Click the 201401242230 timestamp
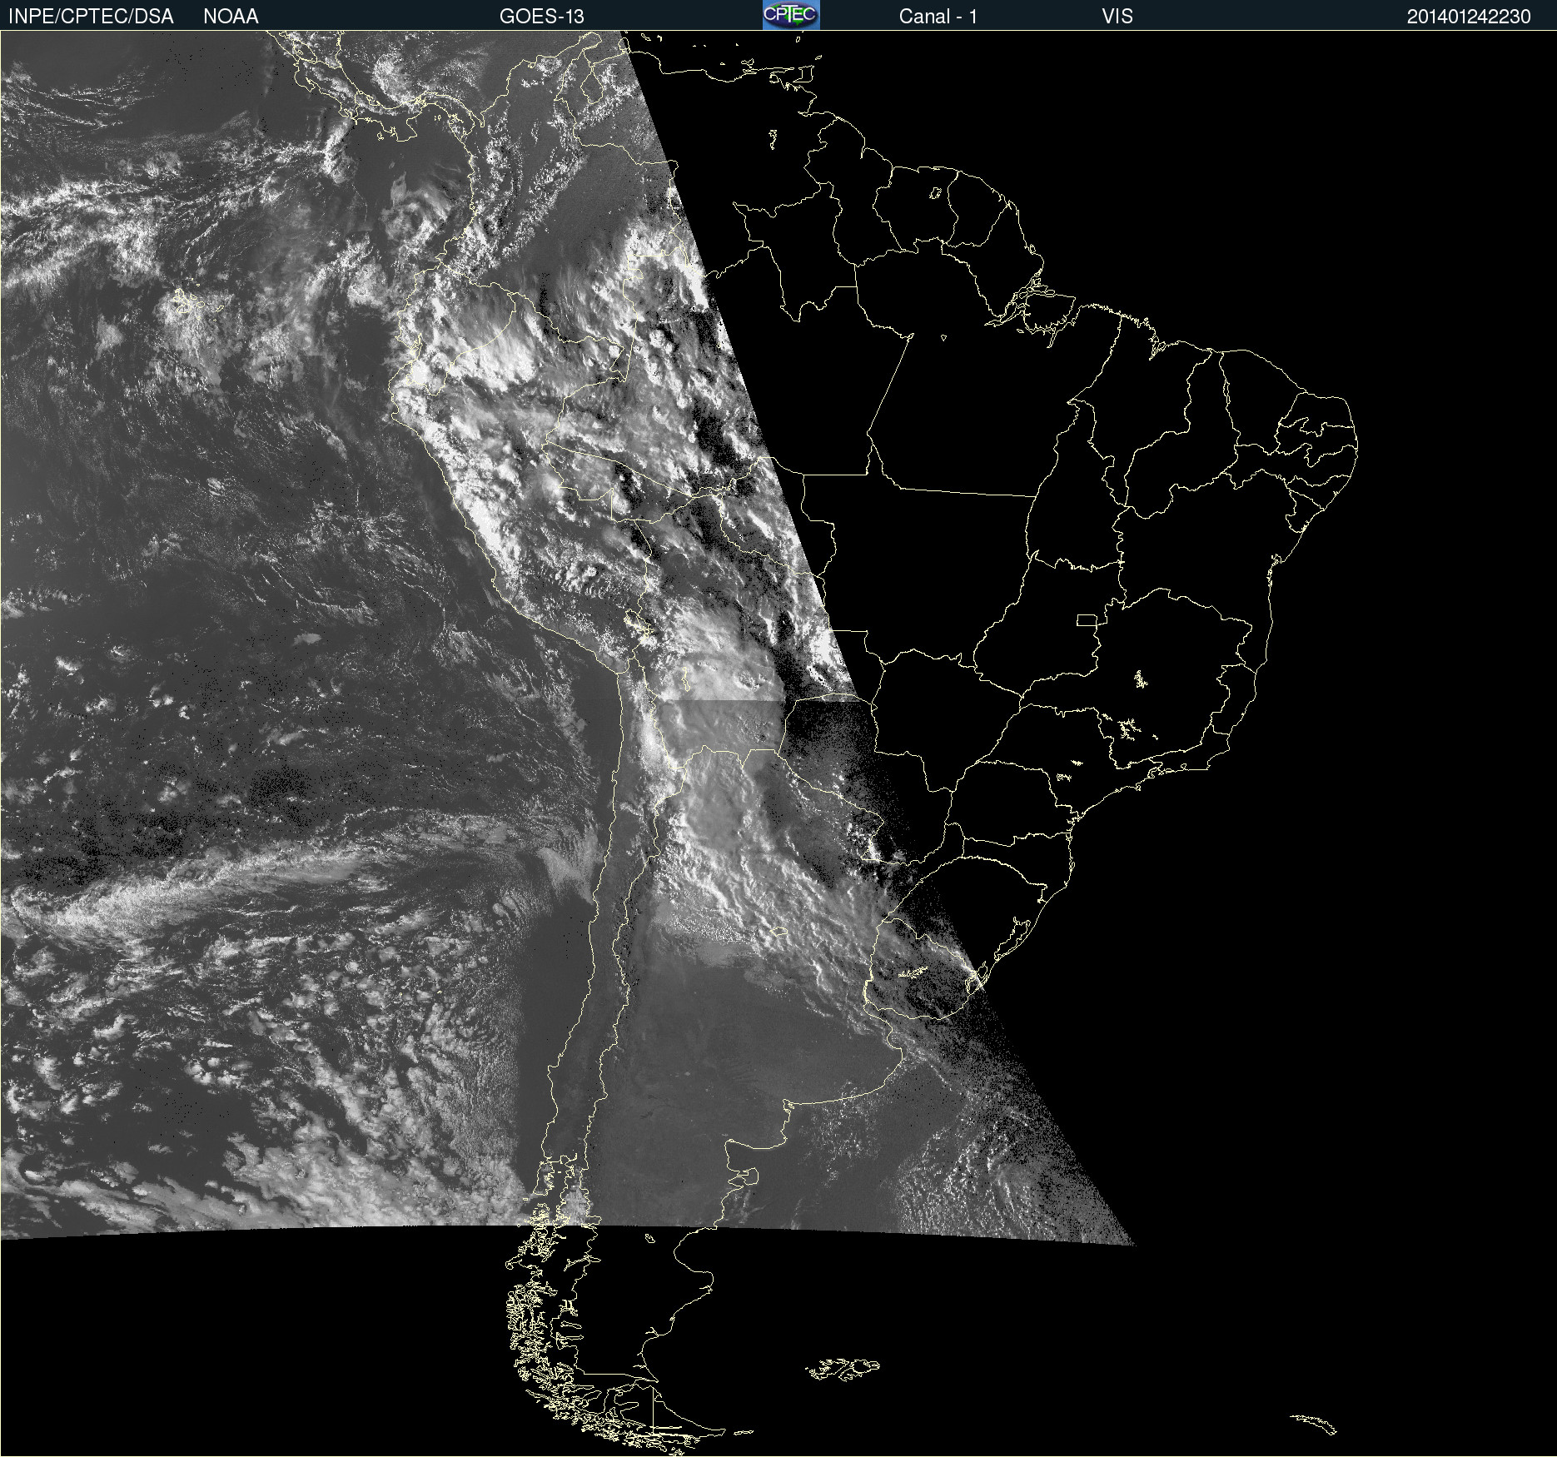The height and width of the screenshot is (1457, 1557). (x=1469, y=17)
